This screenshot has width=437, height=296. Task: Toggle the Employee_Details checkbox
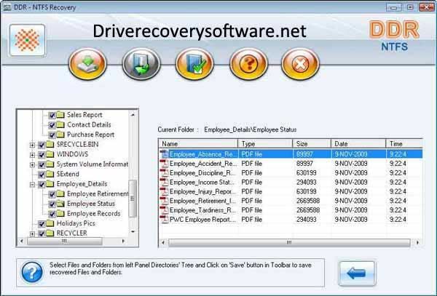pyautogui.click(x=42, y=184)
